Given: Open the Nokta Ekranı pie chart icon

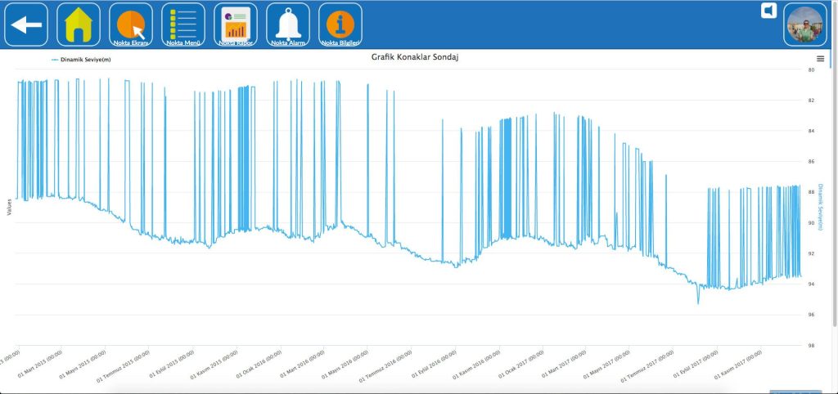Looking at the screenshot, I should (x=130, y=25).
